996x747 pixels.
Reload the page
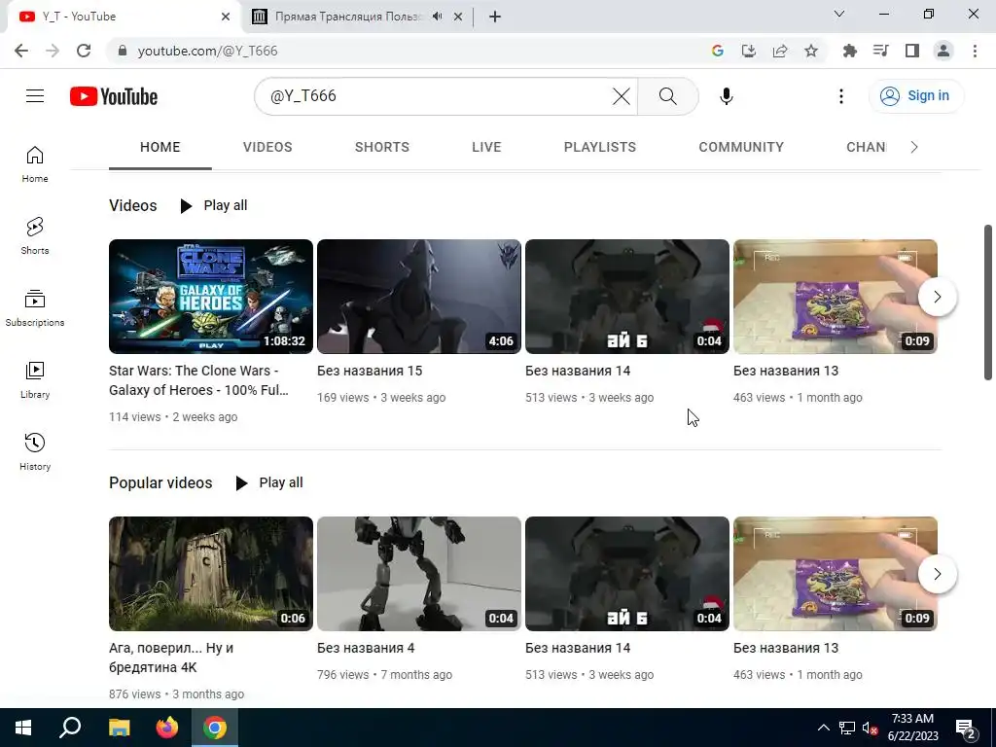[84, 51]
